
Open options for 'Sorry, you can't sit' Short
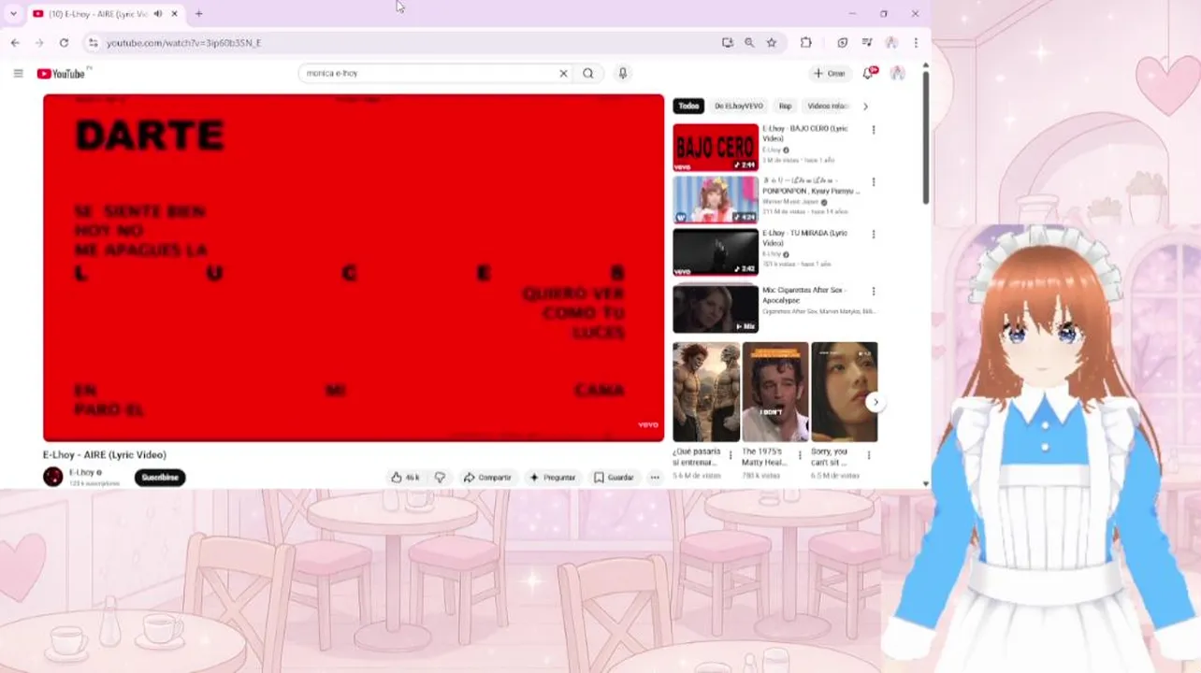pos(869,456)
